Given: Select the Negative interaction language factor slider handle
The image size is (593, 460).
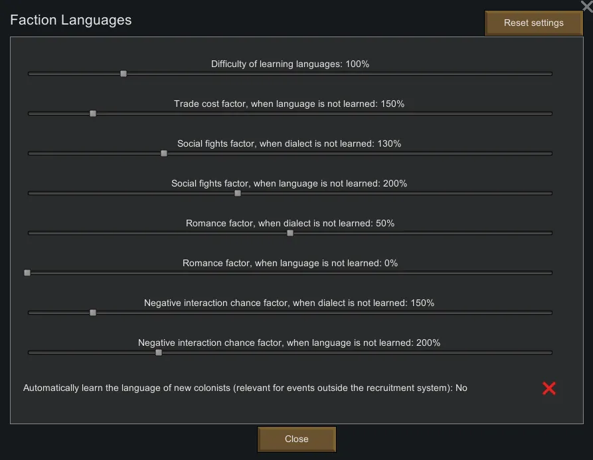Looking at the screenshot, I should coord(159,352).
